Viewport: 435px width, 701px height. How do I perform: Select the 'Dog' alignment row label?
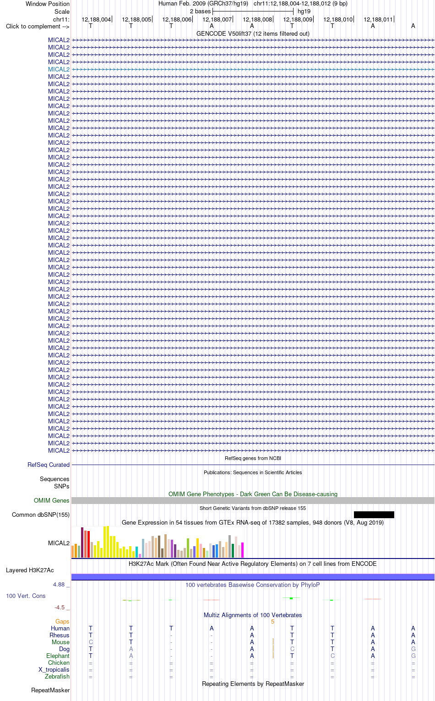[64, 649]
